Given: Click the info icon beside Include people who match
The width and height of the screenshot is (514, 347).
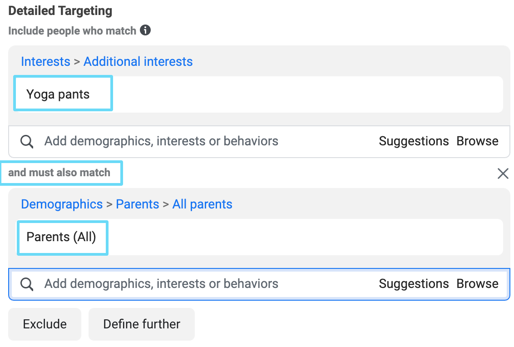Looking at the screenshot, I should (x=145, y=30).
